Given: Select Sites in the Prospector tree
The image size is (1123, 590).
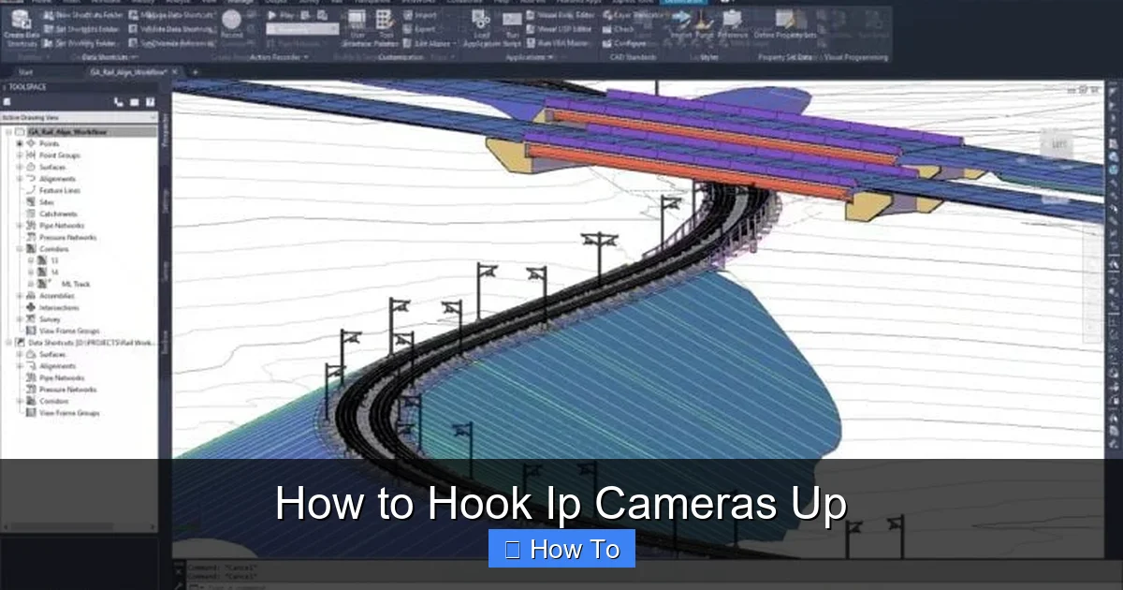Looking at the screenshot, I should tap(47, 202).
